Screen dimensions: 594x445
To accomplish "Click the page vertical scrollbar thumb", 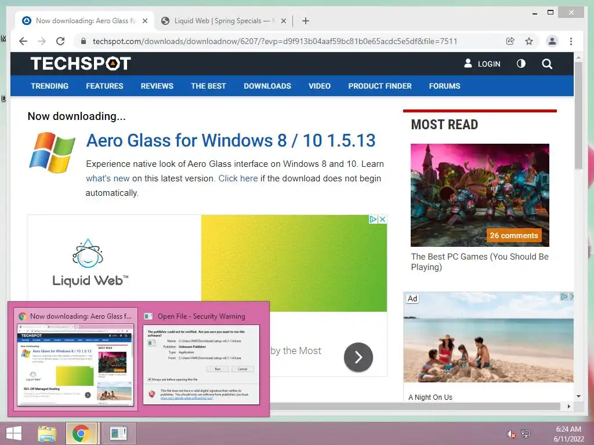I will 578,115.
